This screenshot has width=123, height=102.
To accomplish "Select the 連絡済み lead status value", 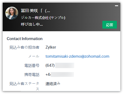I will (53, 84).
